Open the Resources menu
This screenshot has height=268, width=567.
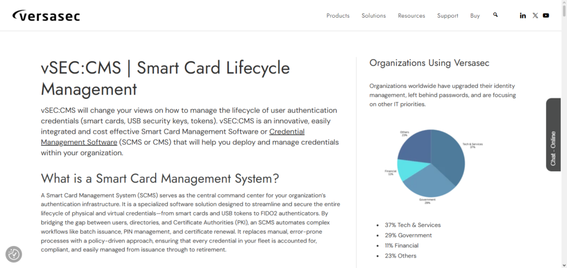coord(411,15)
